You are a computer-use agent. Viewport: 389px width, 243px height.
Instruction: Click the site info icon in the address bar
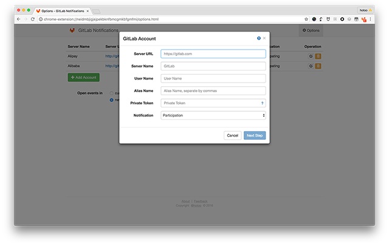point(41,19)
